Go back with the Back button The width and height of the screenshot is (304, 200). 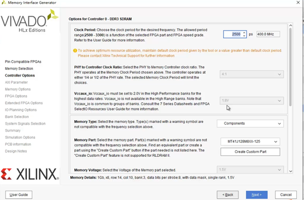(228, 195)
